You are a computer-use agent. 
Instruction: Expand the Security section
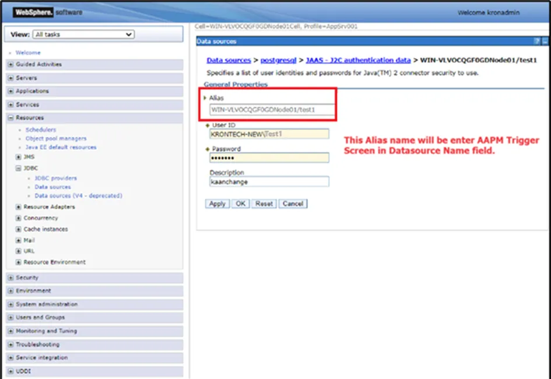point(10,278)
